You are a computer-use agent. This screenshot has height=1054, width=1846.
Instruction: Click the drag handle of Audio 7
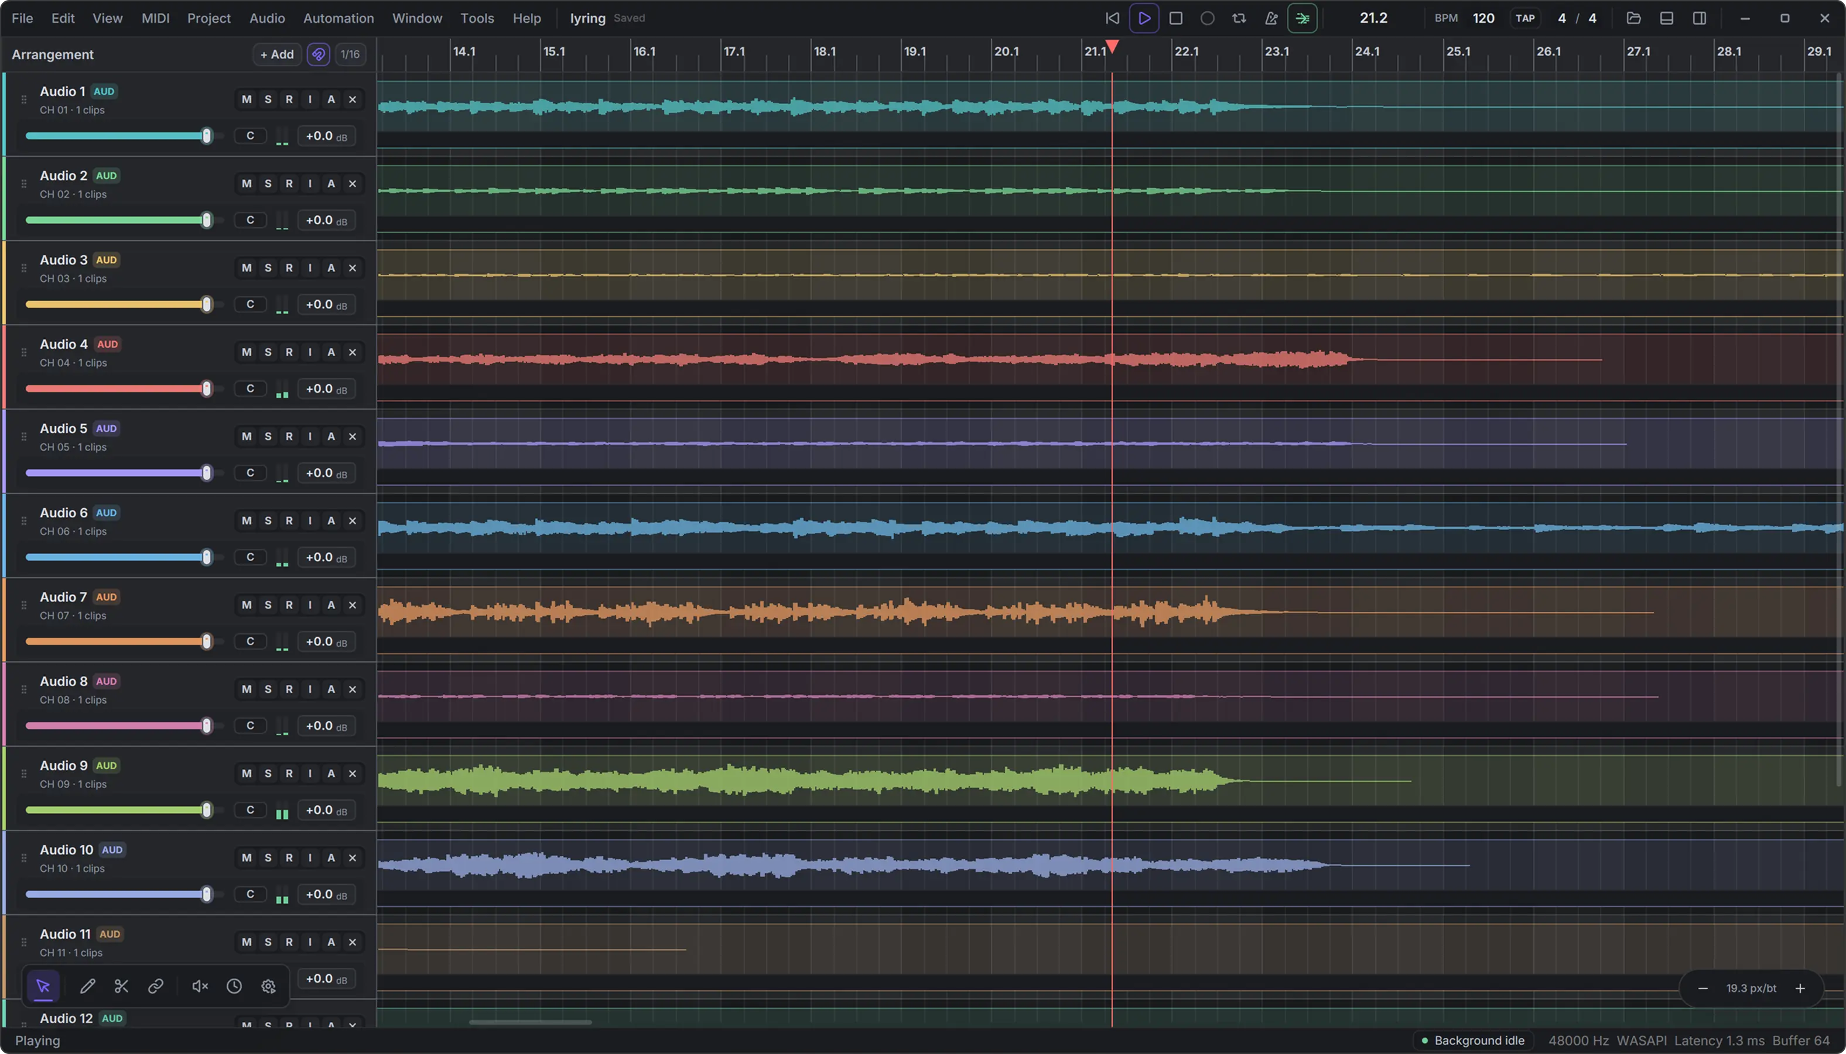tap(24, 605)
